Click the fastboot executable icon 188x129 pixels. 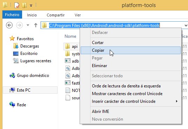pyautogui.click(x=68, y=83)
